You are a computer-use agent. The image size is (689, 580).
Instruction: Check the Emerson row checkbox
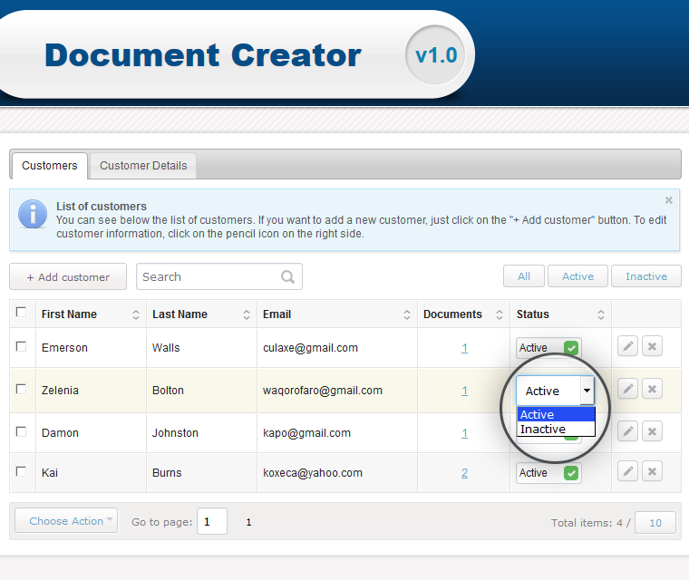click(x=21, y=346)
